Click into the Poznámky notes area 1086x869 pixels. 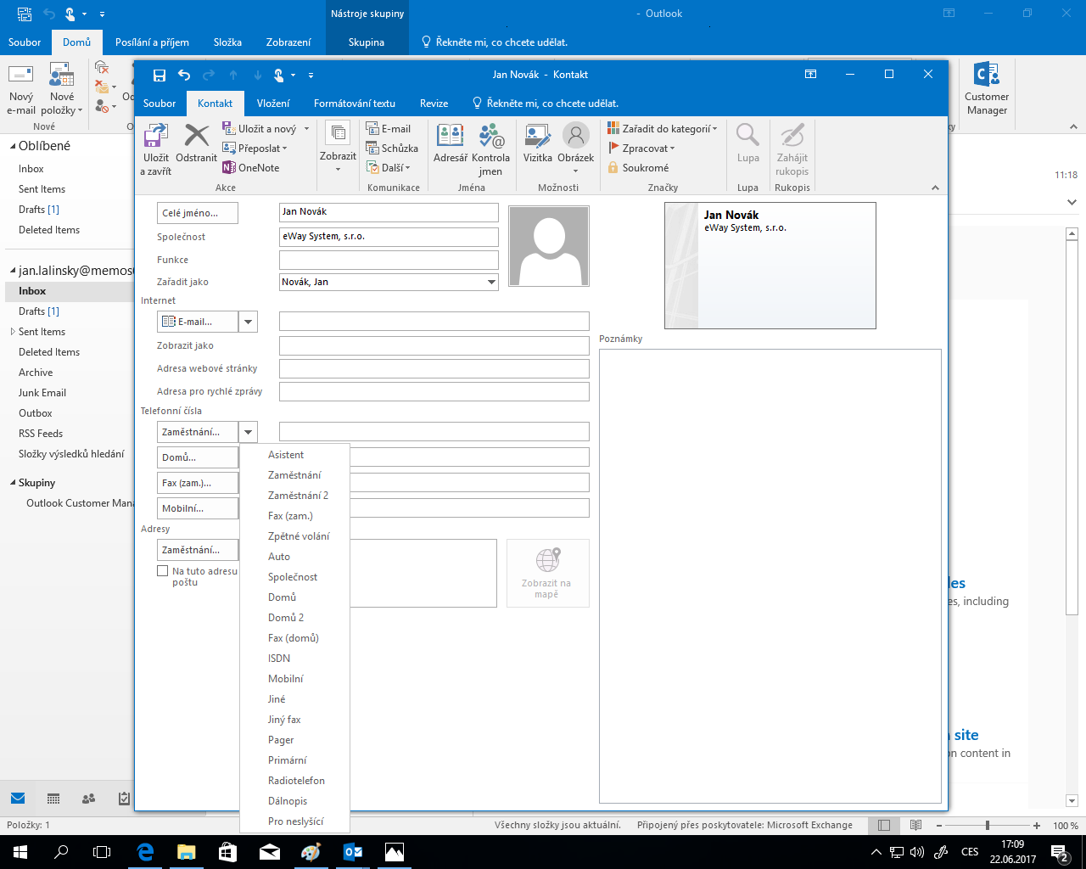point(770,576)
